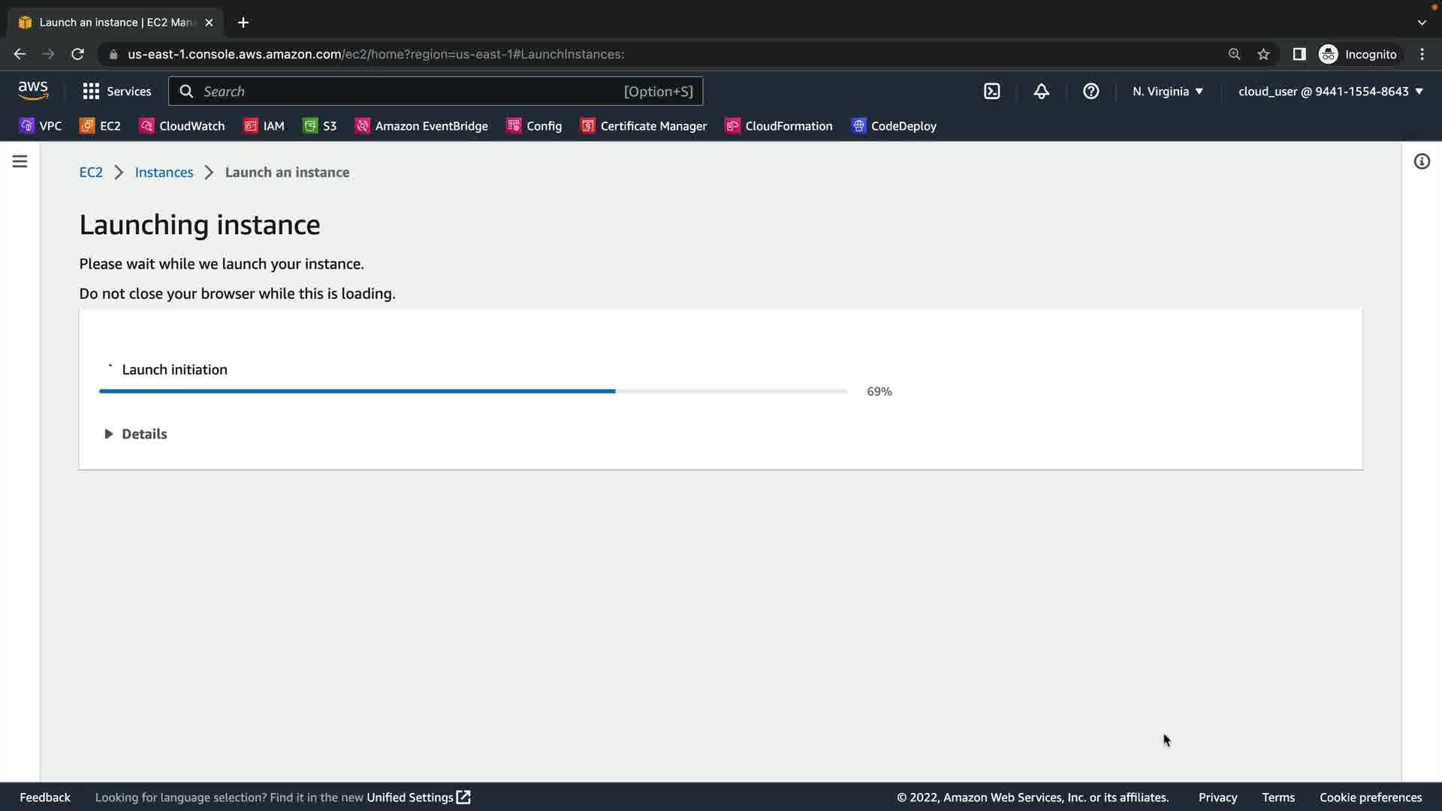The height and width of the screenshot is (811, 1442).
Task: Open the notifications bell
Action: coord(1041,92)
